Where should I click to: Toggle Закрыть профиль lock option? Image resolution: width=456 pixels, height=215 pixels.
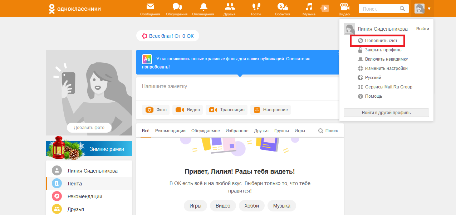pyautogui.click(x=383, y=50)
